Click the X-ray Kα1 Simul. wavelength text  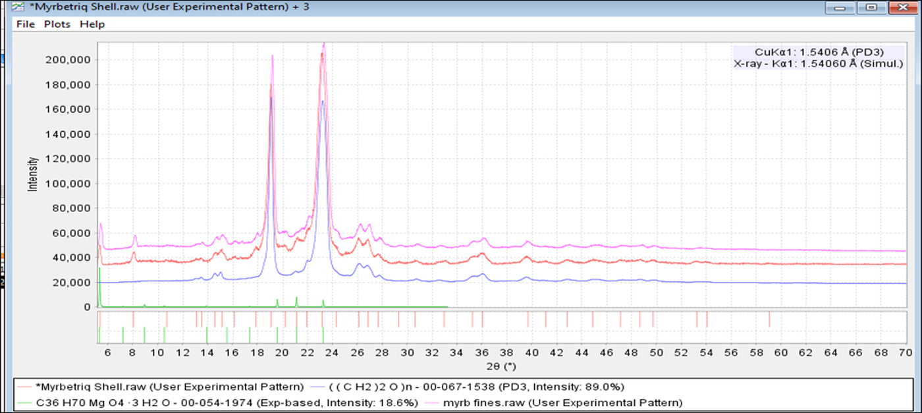pyautogui.click(x=818, y=64)
